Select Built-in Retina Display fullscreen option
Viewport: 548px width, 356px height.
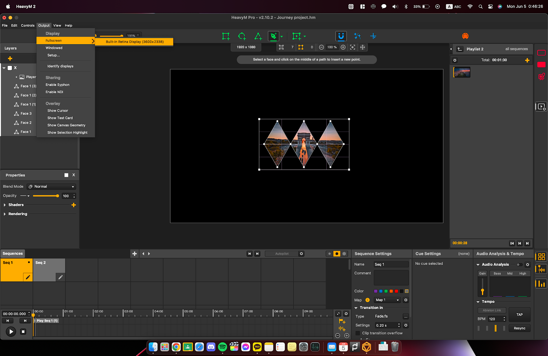[x=134, y=42]
